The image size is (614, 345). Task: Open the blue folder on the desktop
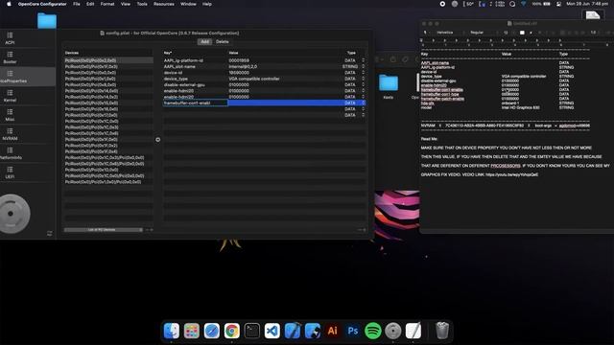(x=47, y=21)
